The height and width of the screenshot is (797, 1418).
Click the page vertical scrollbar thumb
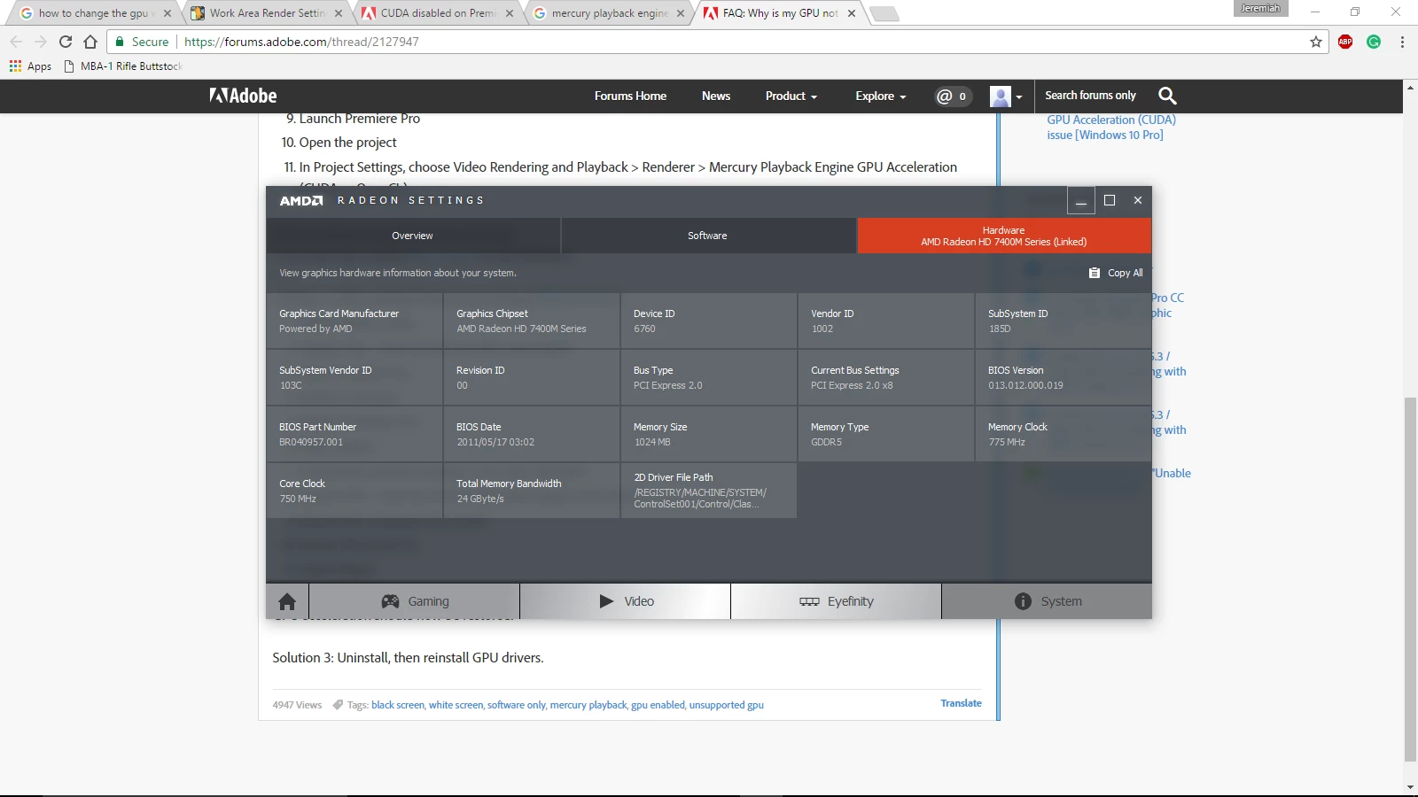tap(1410, 580)
